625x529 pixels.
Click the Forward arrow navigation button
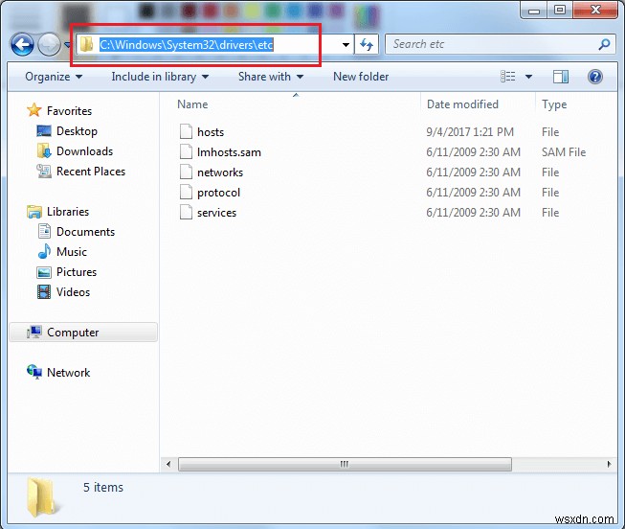tap(49, 44)
